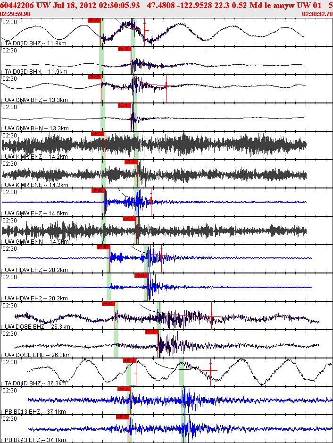This screenshot has height=443, width=333.
Task: Click the UW GMW ENN -- 14.5km label
Action: 36,241
